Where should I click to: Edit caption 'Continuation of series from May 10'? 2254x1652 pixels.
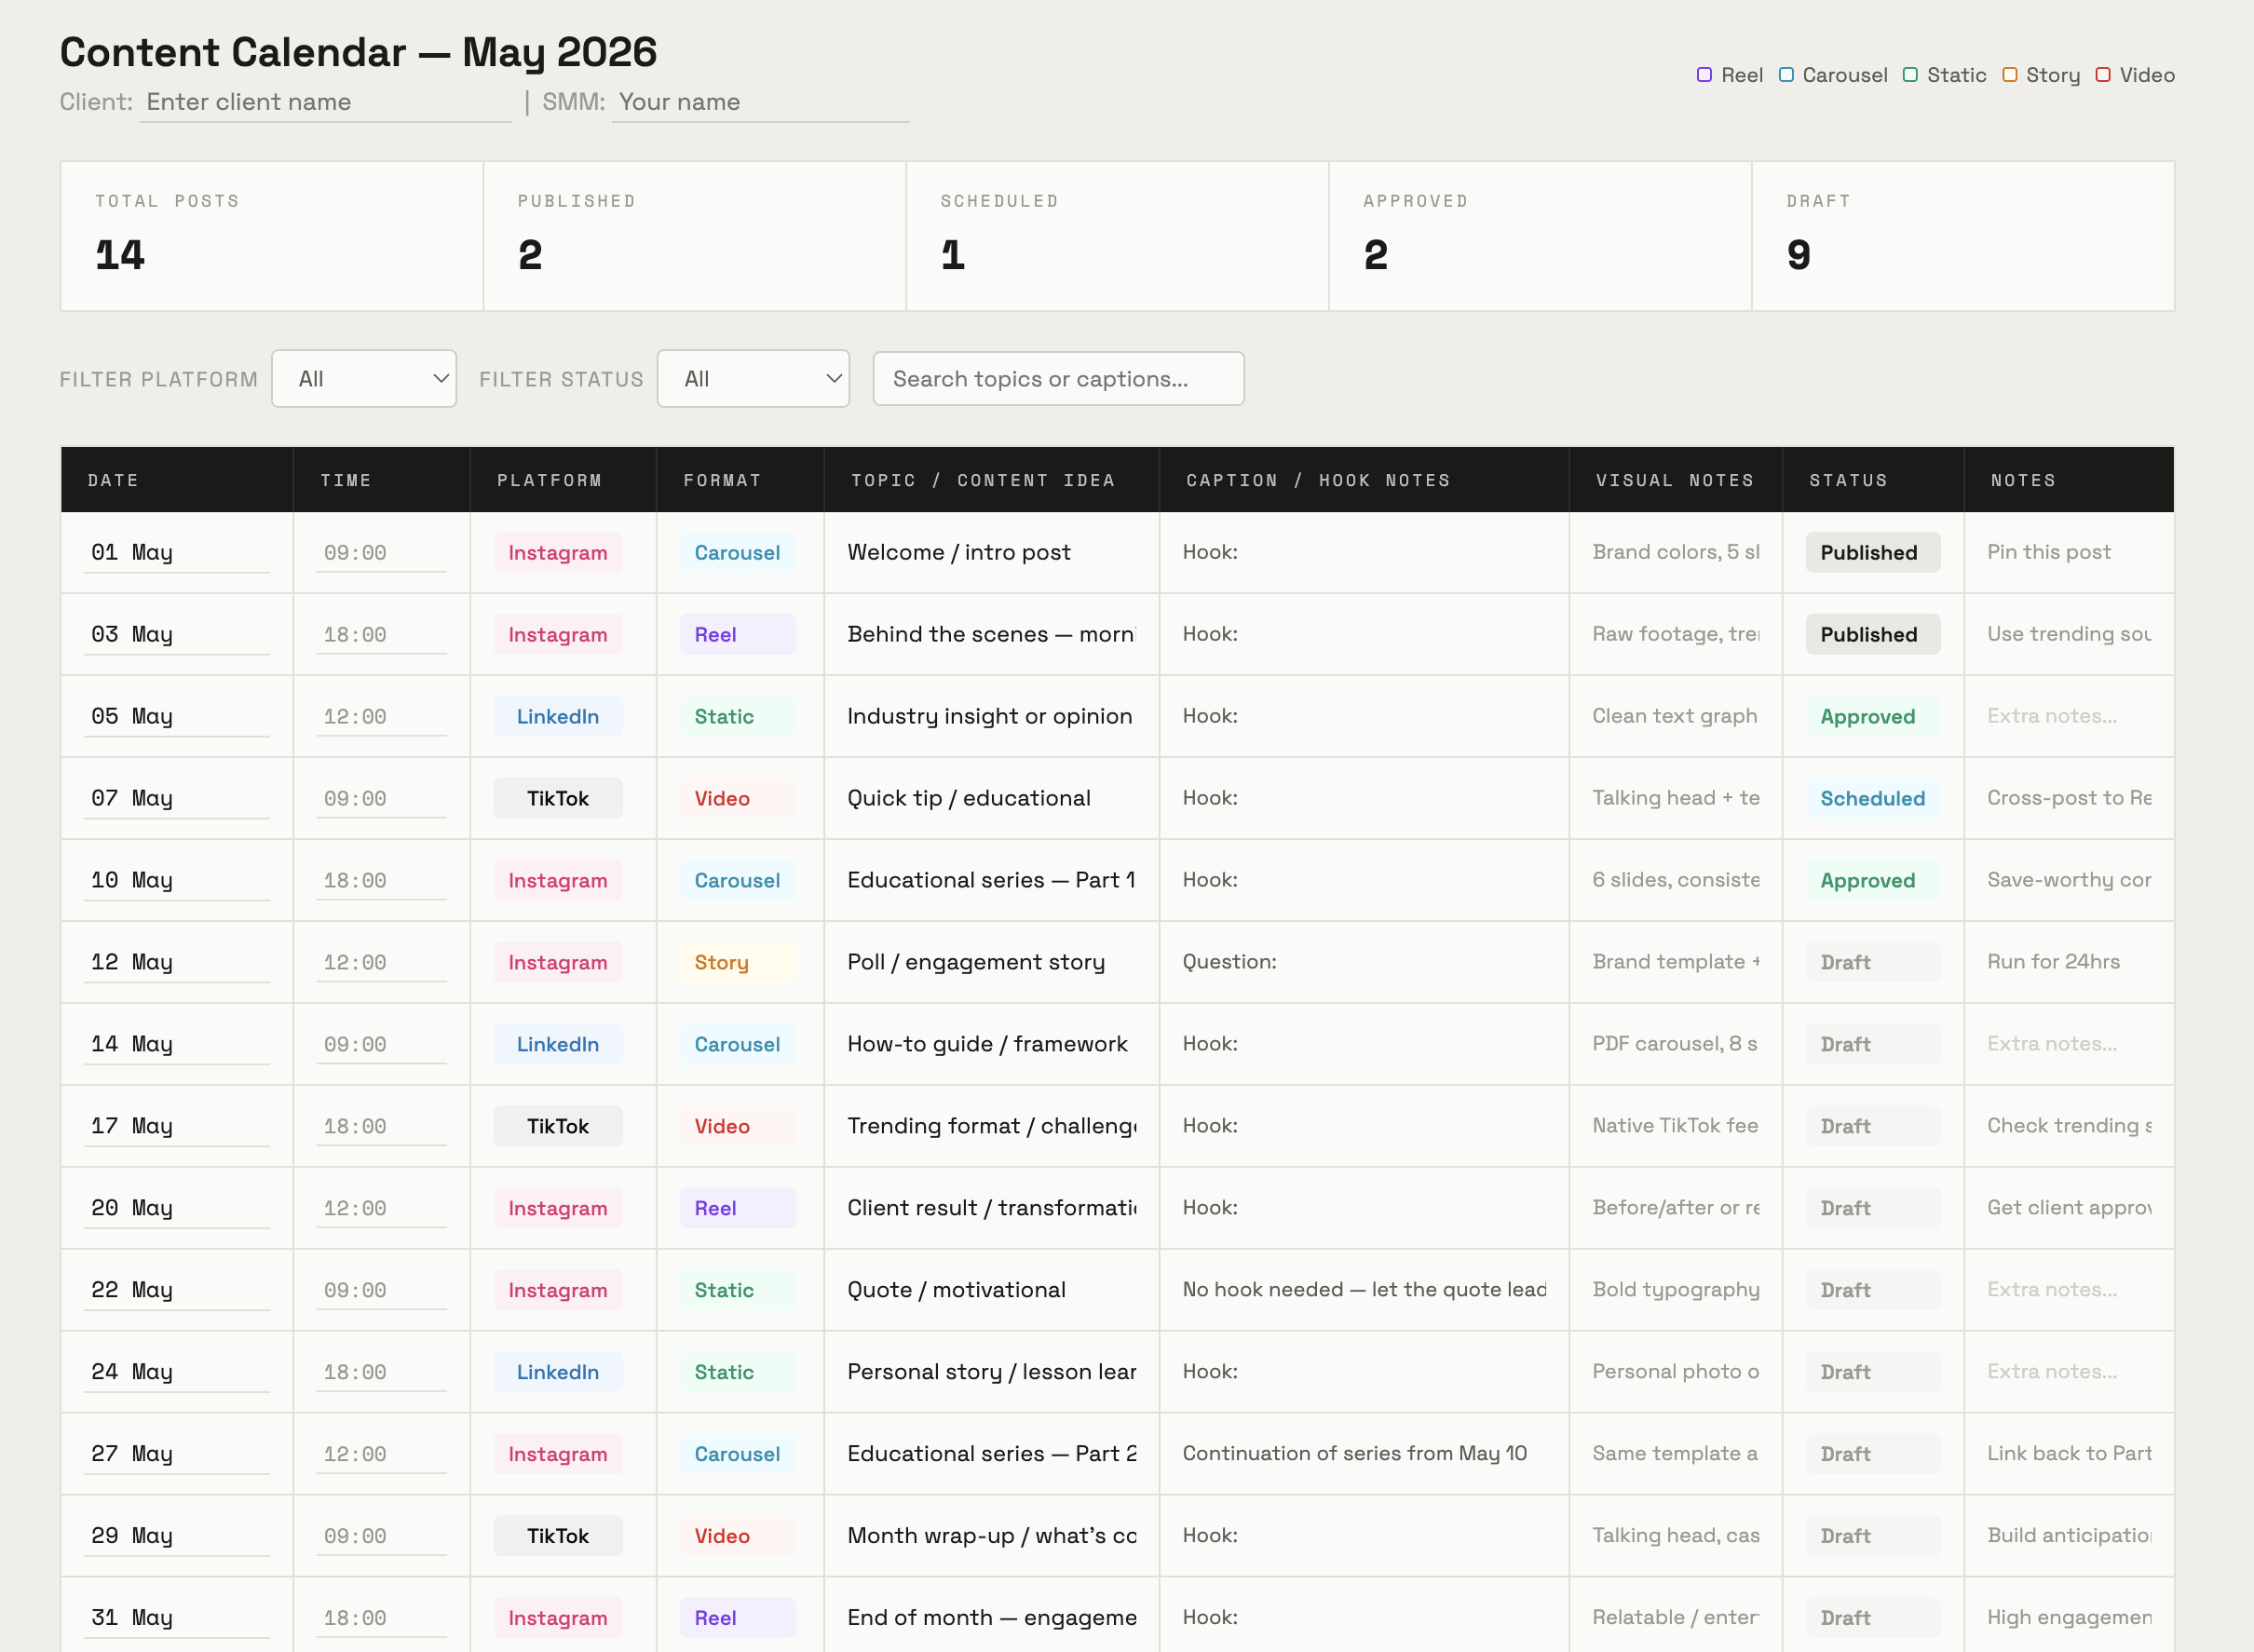[1364, 1454]
